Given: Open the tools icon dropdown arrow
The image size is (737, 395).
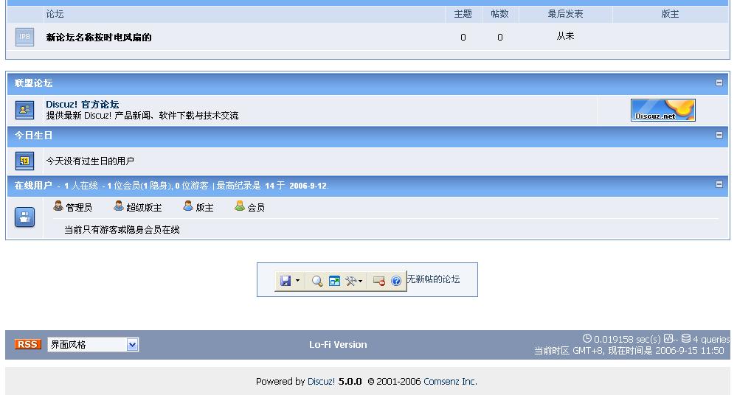Looking at the screenshot, I should [x=361, y=281].
